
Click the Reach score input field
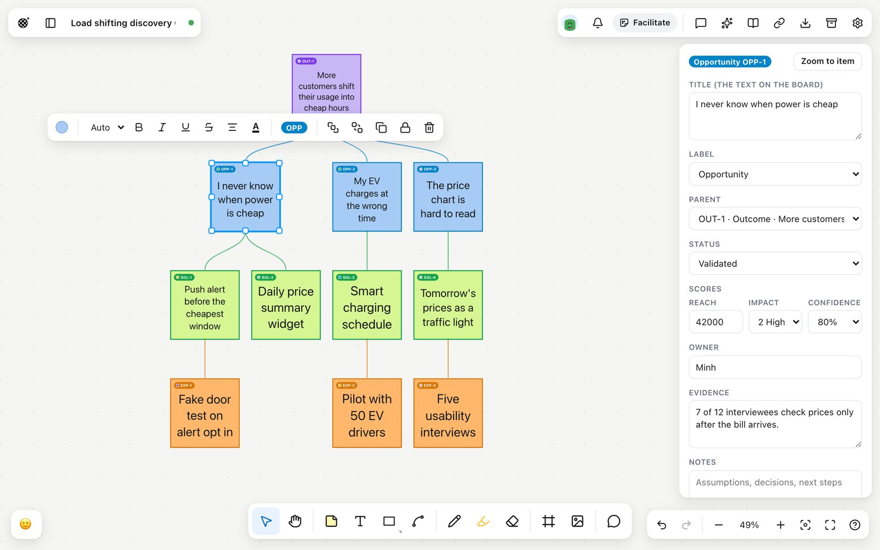[716, 322]
